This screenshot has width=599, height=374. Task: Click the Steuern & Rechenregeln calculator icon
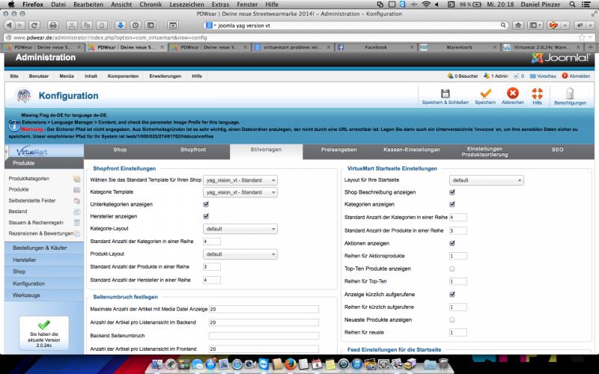pos(76,222)
